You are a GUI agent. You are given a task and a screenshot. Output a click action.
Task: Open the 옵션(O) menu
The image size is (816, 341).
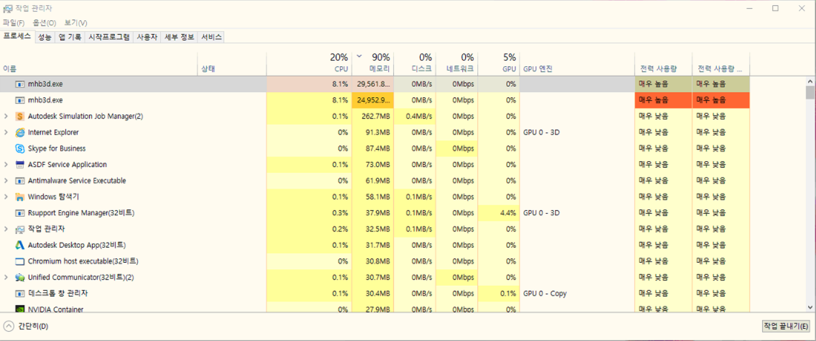pos(44,23)
